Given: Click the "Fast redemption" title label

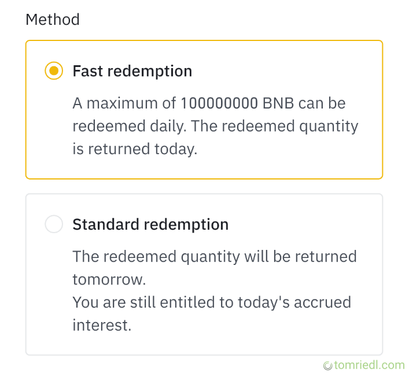Looking at the screenshot, I should pos(132,71).
